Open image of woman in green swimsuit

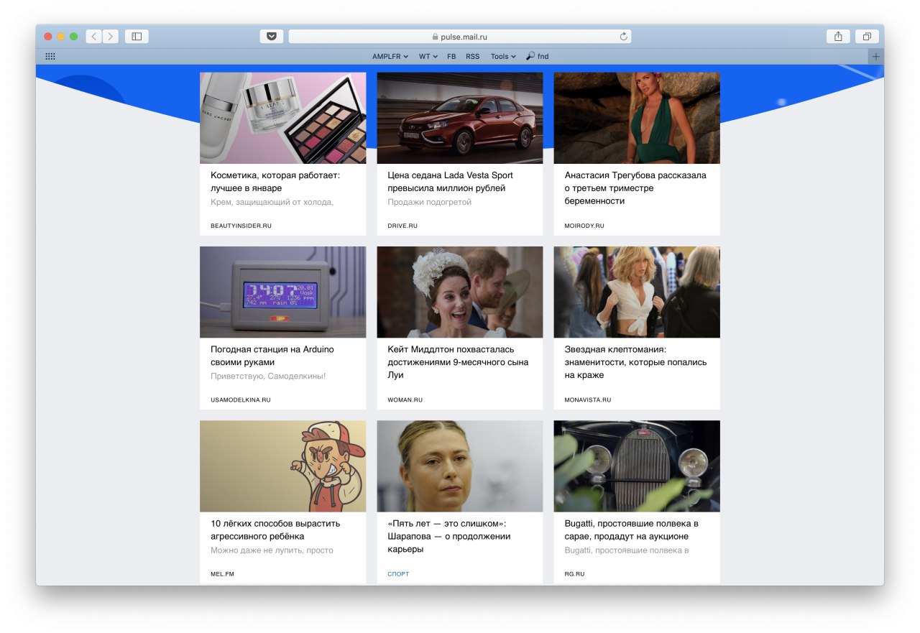(637, 118)
